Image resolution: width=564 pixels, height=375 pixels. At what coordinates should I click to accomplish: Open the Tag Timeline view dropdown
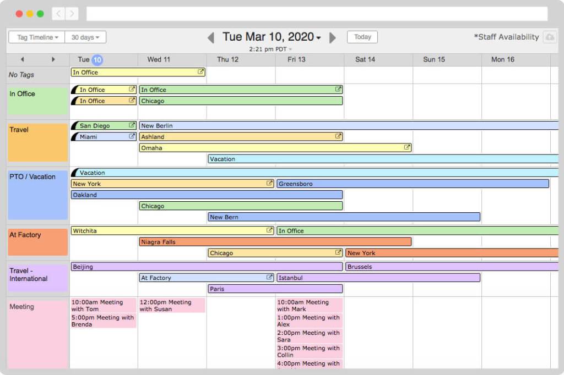point(37,37)
